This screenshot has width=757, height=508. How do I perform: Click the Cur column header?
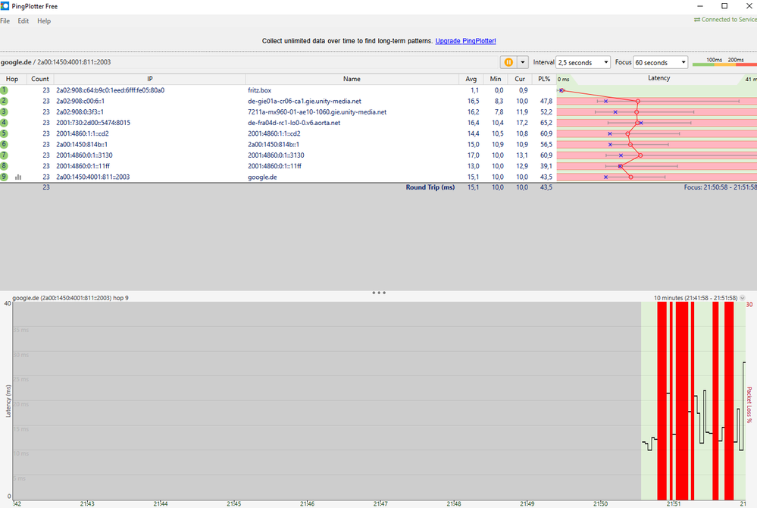(x=520, y=79)
